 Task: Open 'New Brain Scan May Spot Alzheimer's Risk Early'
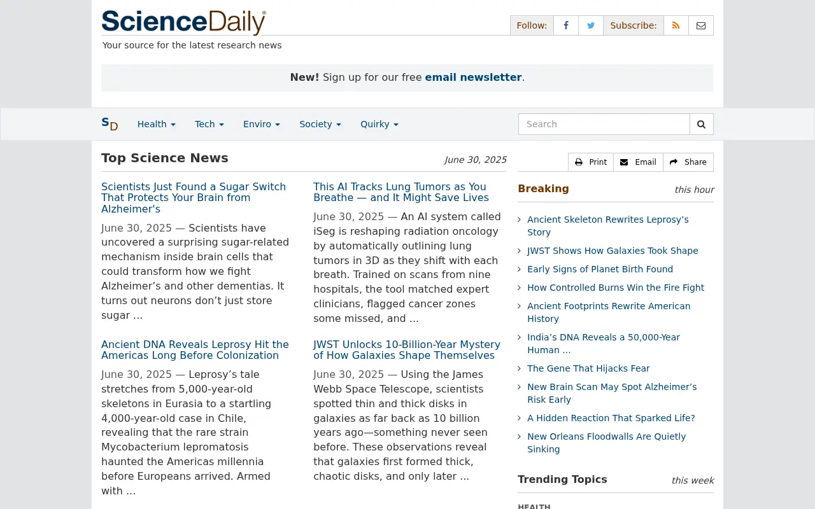[612, 393]
